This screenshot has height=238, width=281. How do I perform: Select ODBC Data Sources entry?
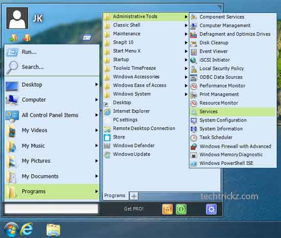232,77
